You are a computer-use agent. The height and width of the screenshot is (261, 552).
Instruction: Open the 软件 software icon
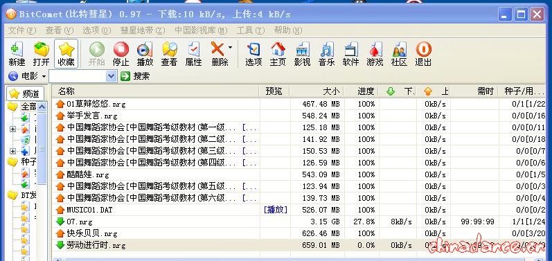[x=350, y=54]
